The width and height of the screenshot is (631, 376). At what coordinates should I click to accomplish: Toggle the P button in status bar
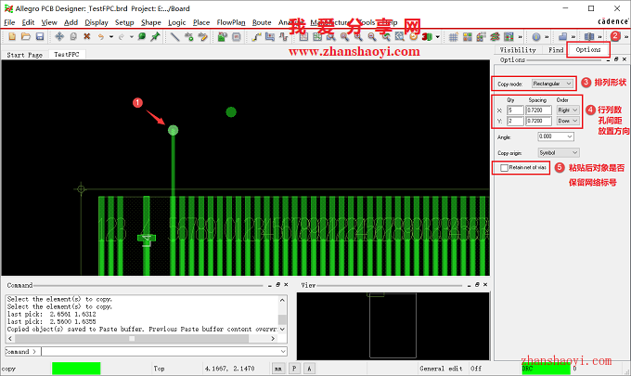coord(294,369)
